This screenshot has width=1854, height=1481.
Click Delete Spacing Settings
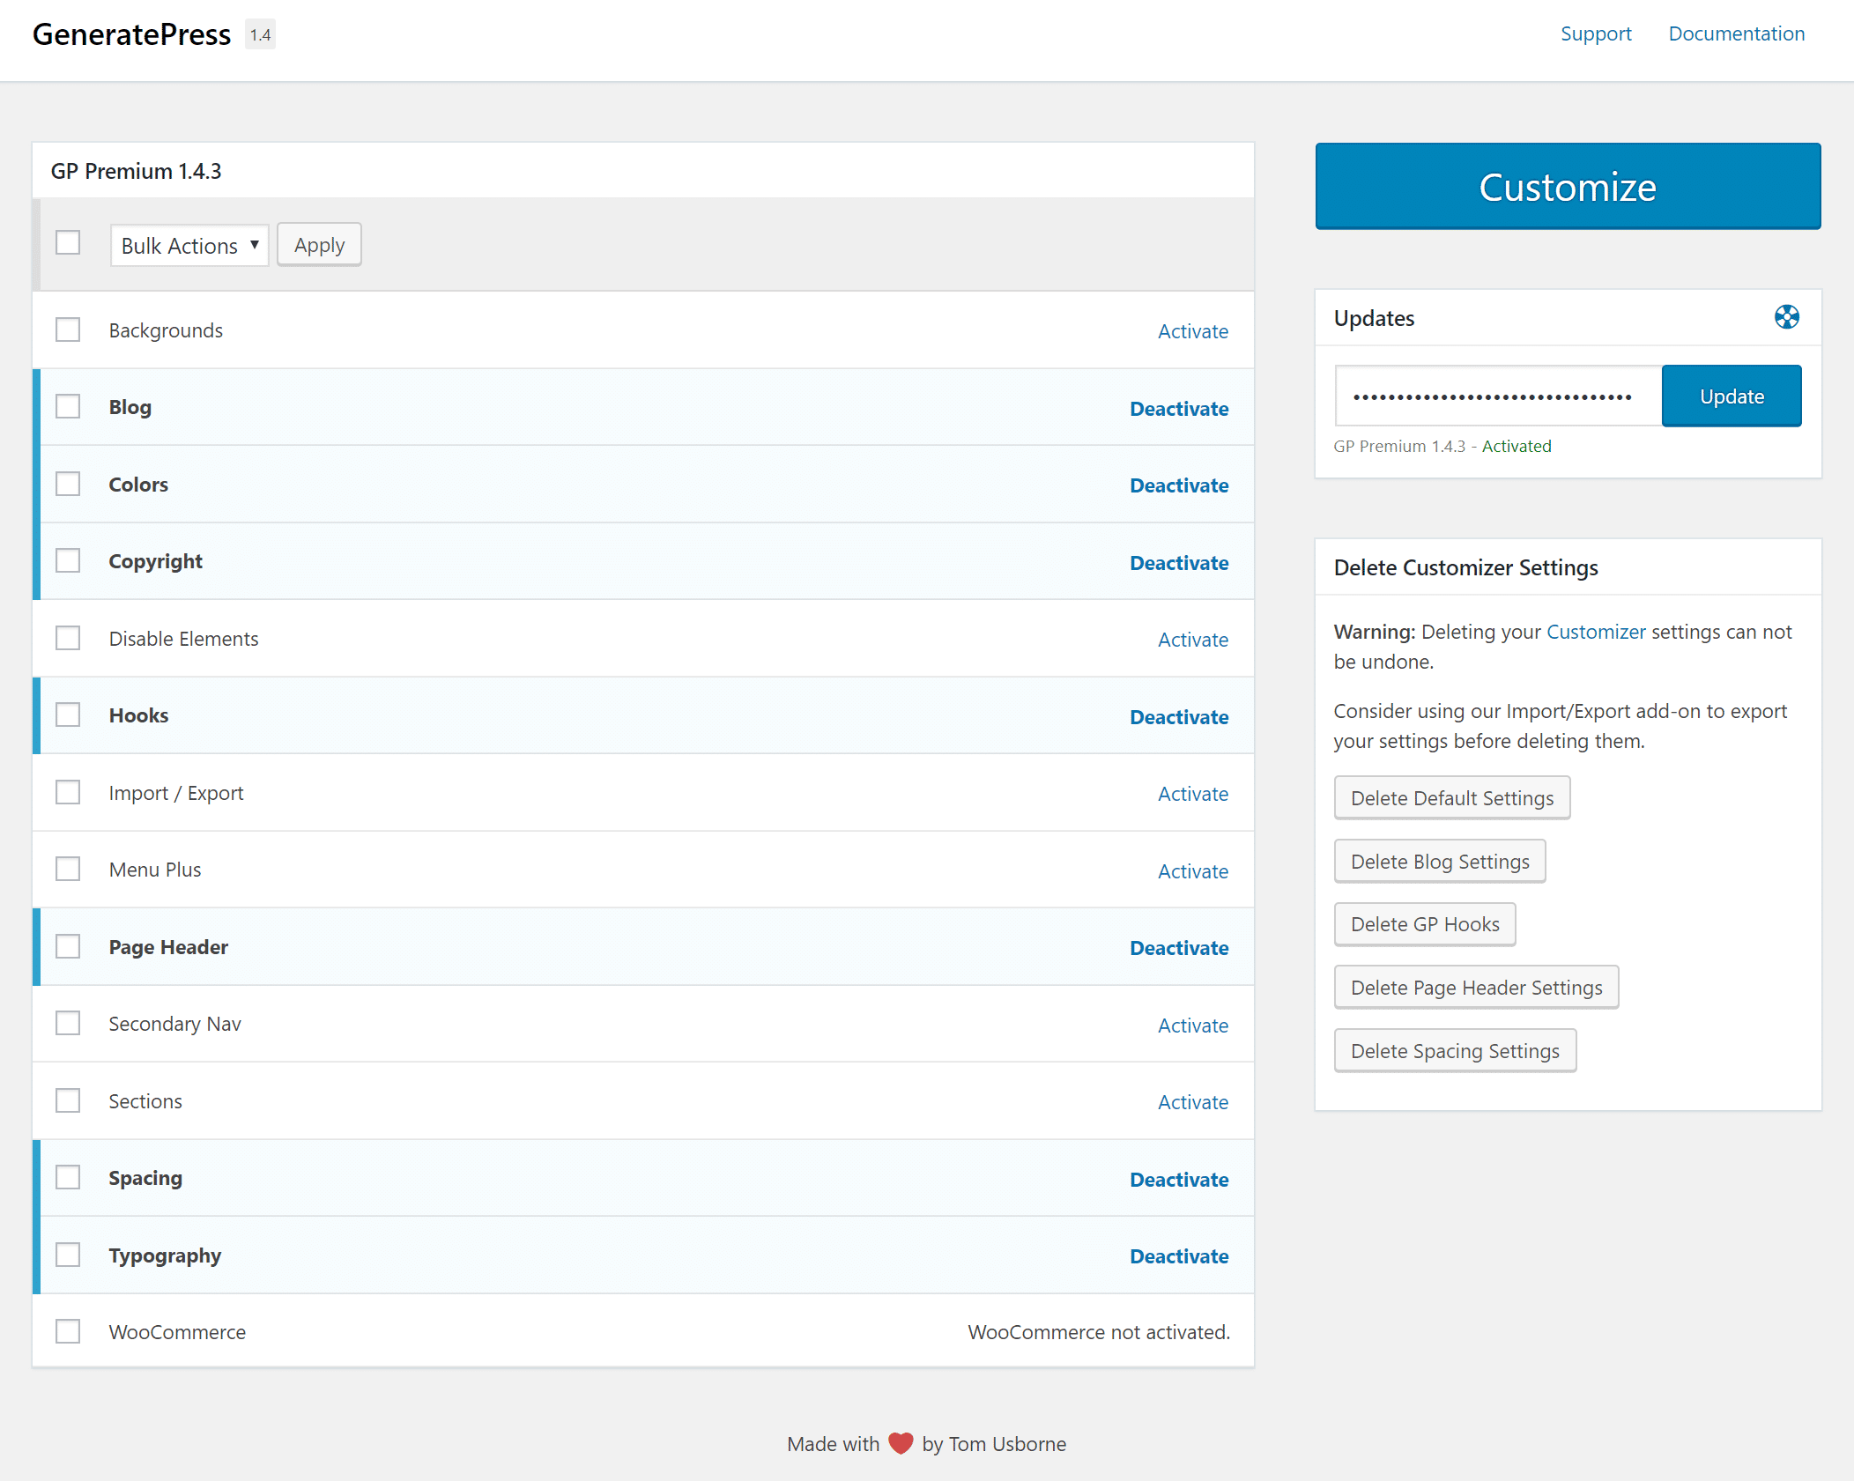1454,1050
